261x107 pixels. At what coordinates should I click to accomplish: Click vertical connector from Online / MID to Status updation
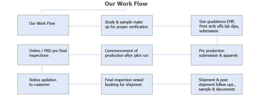pyautogui.click(x=42, y=69)
